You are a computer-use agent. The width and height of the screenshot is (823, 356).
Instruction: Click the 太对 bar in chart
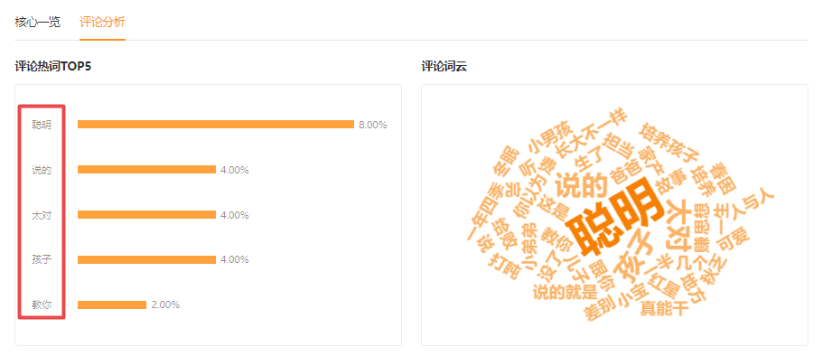coord(146,215)
